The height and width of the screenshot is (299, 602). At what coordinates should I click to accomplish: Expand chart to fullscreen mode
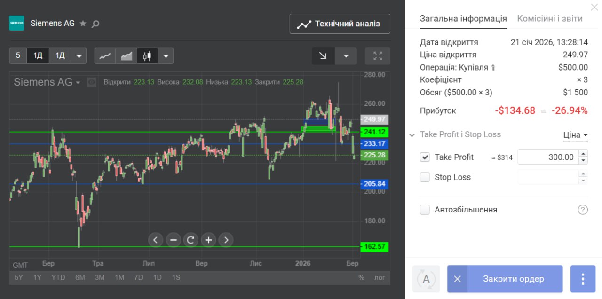[x=377, y=56]
